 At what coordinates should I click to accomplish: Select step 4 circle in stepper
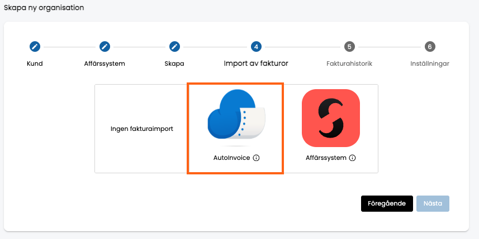256,47
